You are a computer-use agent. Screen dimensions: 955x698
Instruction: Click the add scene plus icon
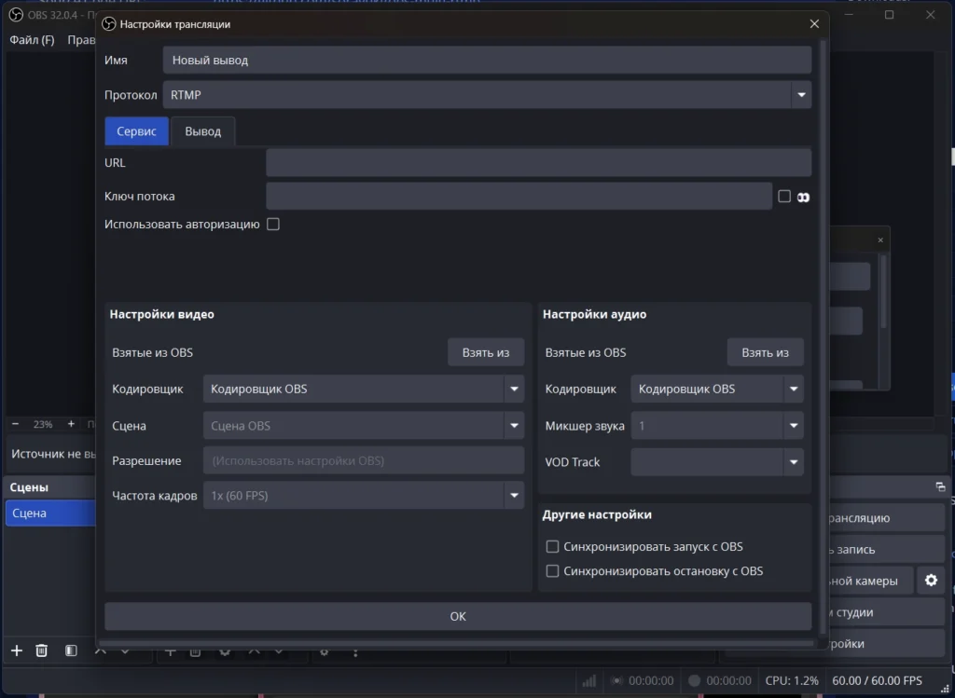click(x=16, y=650)
